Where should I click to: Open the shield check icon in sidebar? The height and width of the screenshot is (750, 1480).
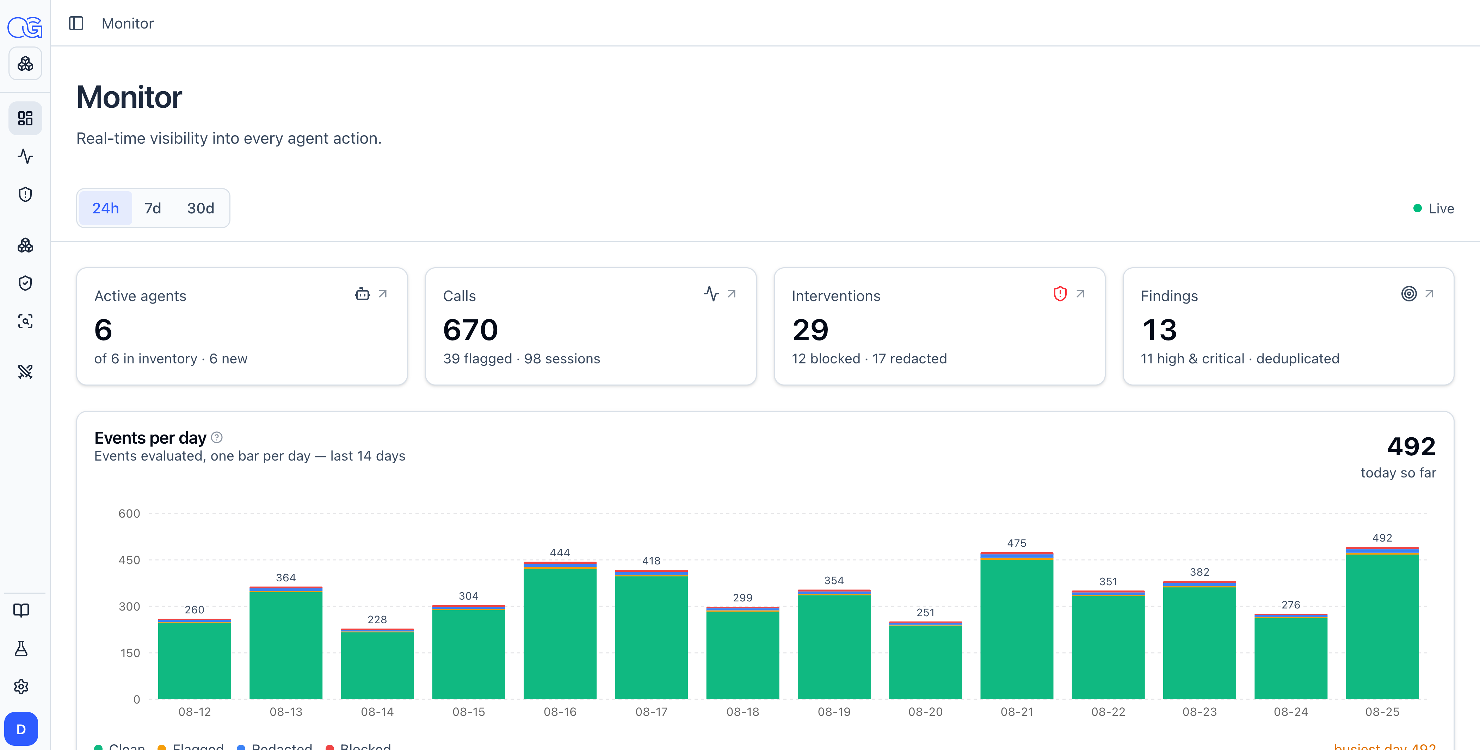tap(25, 283)
